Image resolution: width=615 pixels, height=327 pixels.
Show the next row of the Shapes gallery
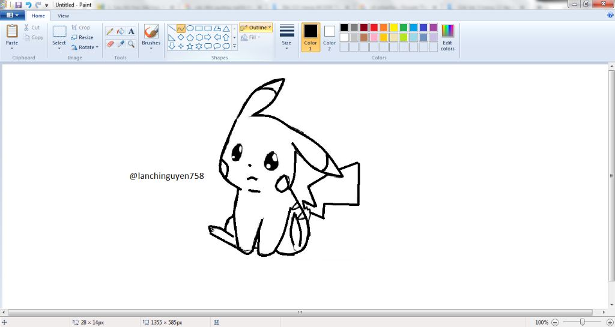pos(235,38)
